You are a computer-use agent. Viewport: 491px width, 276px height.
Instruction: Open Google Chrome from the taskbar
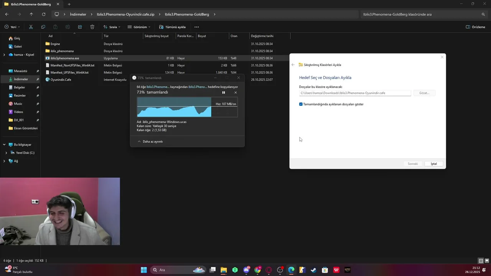click(x=257, y=270)
